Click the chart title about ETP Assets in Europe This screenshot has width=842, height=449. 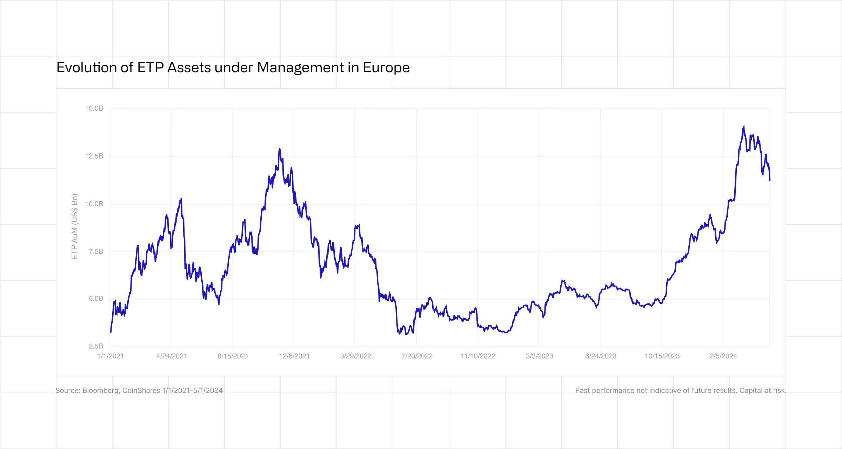coord(233,68)
